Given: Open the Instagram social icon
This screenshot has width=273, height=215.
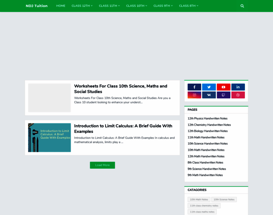Looking at the screenshot, I should 194,95.
